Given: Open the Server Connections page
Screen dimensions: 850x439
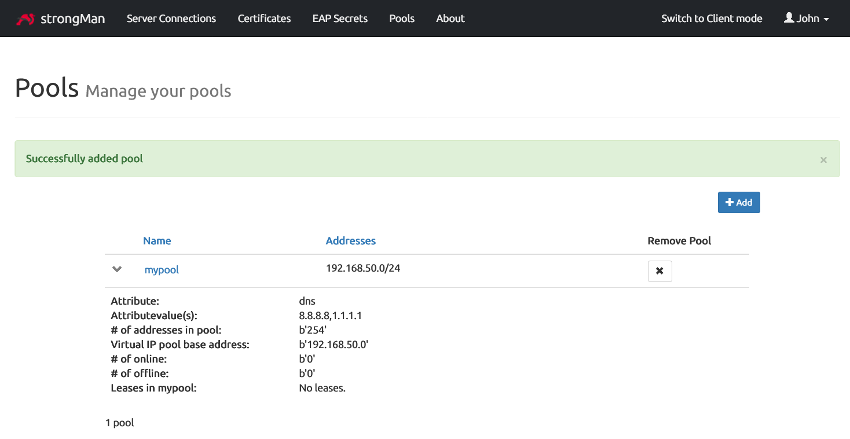Looking at the screenshot, I should 171,18.
